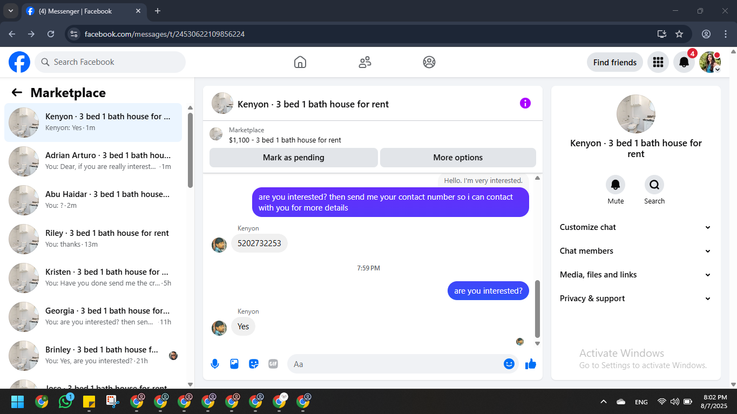The width and height of the screenshot is (737, 414).
Task: Click the conversation list scrollbar
Action: click(190, 150)
